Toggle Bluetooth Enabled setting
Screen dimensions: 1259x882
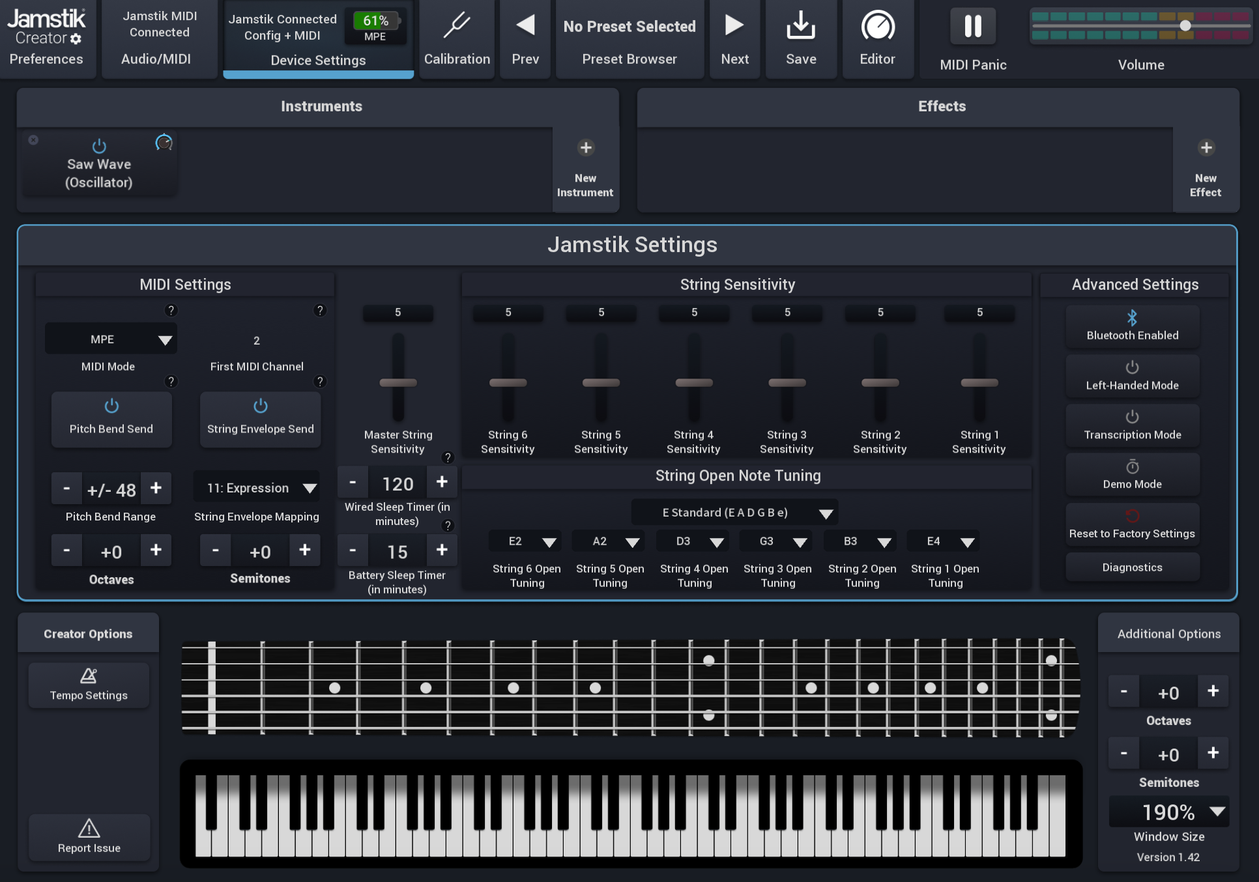1132,326
